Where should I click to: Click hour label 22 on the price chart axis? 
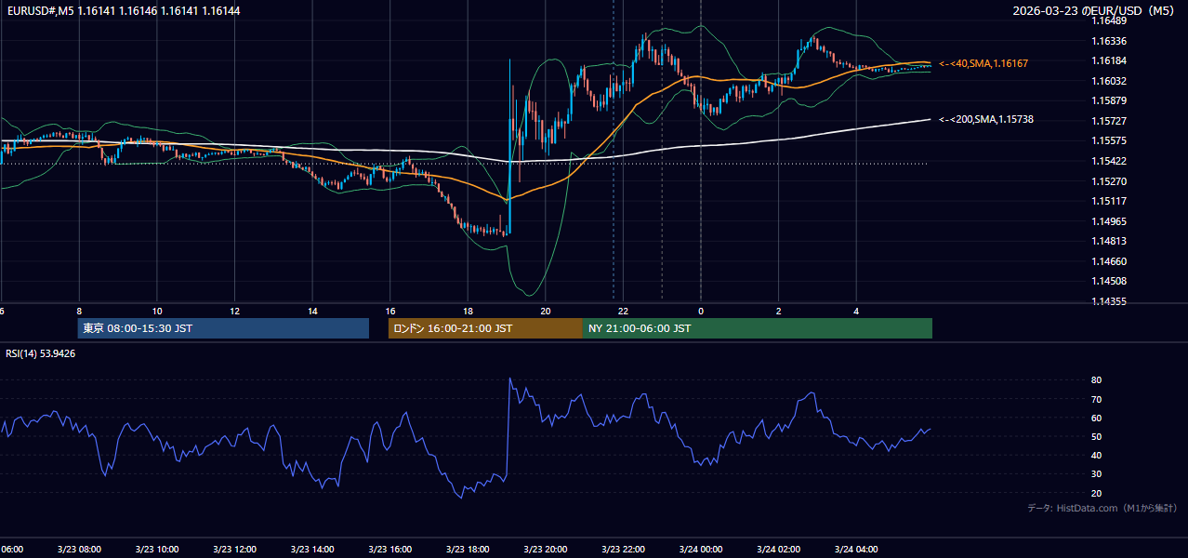coord(623,311)
